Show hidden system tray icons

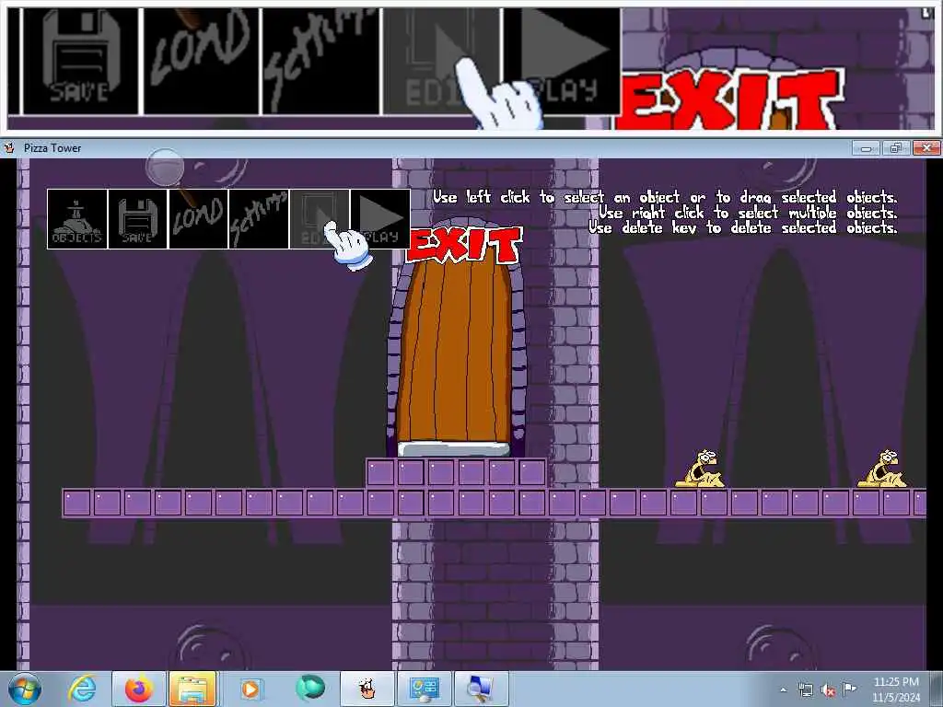tap(783, 690)
